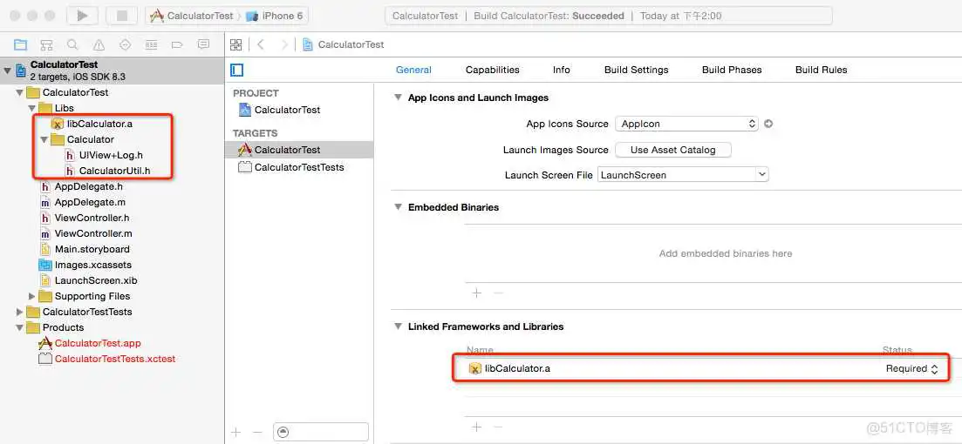962x444 pixels.
Task: Click the filter field below targets list
Action: tap(320, 432)
